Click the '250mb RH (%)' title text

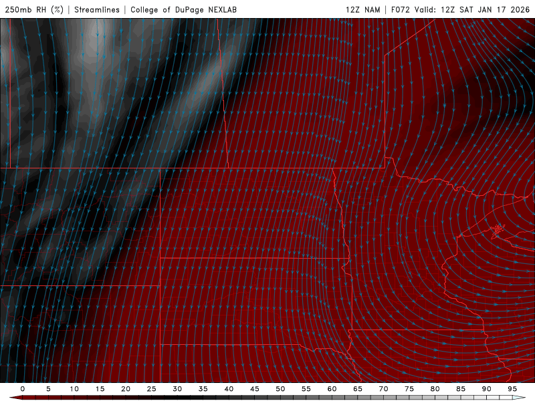[x=34, y=9]
